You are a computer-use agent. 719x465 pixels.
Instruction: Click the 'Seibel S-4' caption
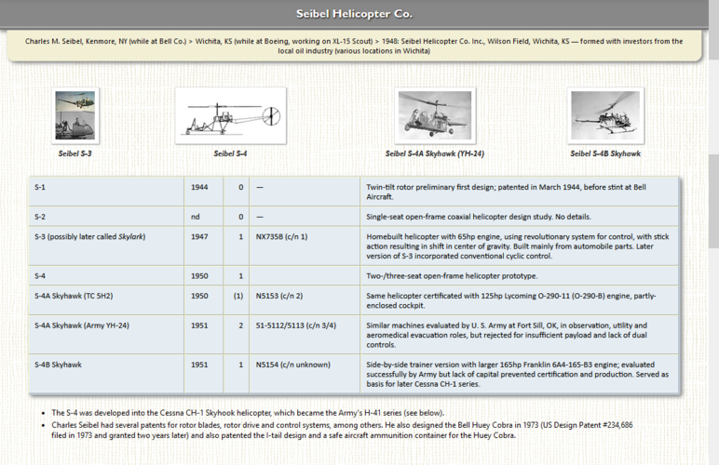(x=230, y=153)
